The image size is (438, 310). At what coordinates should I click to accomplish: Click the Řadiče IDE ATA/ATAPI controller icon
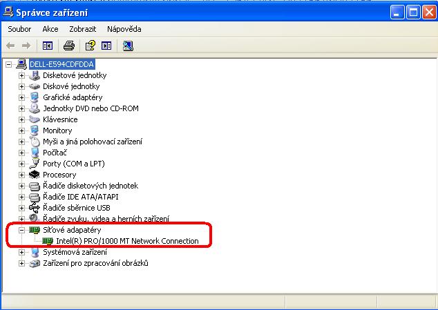tap(35, 197)
